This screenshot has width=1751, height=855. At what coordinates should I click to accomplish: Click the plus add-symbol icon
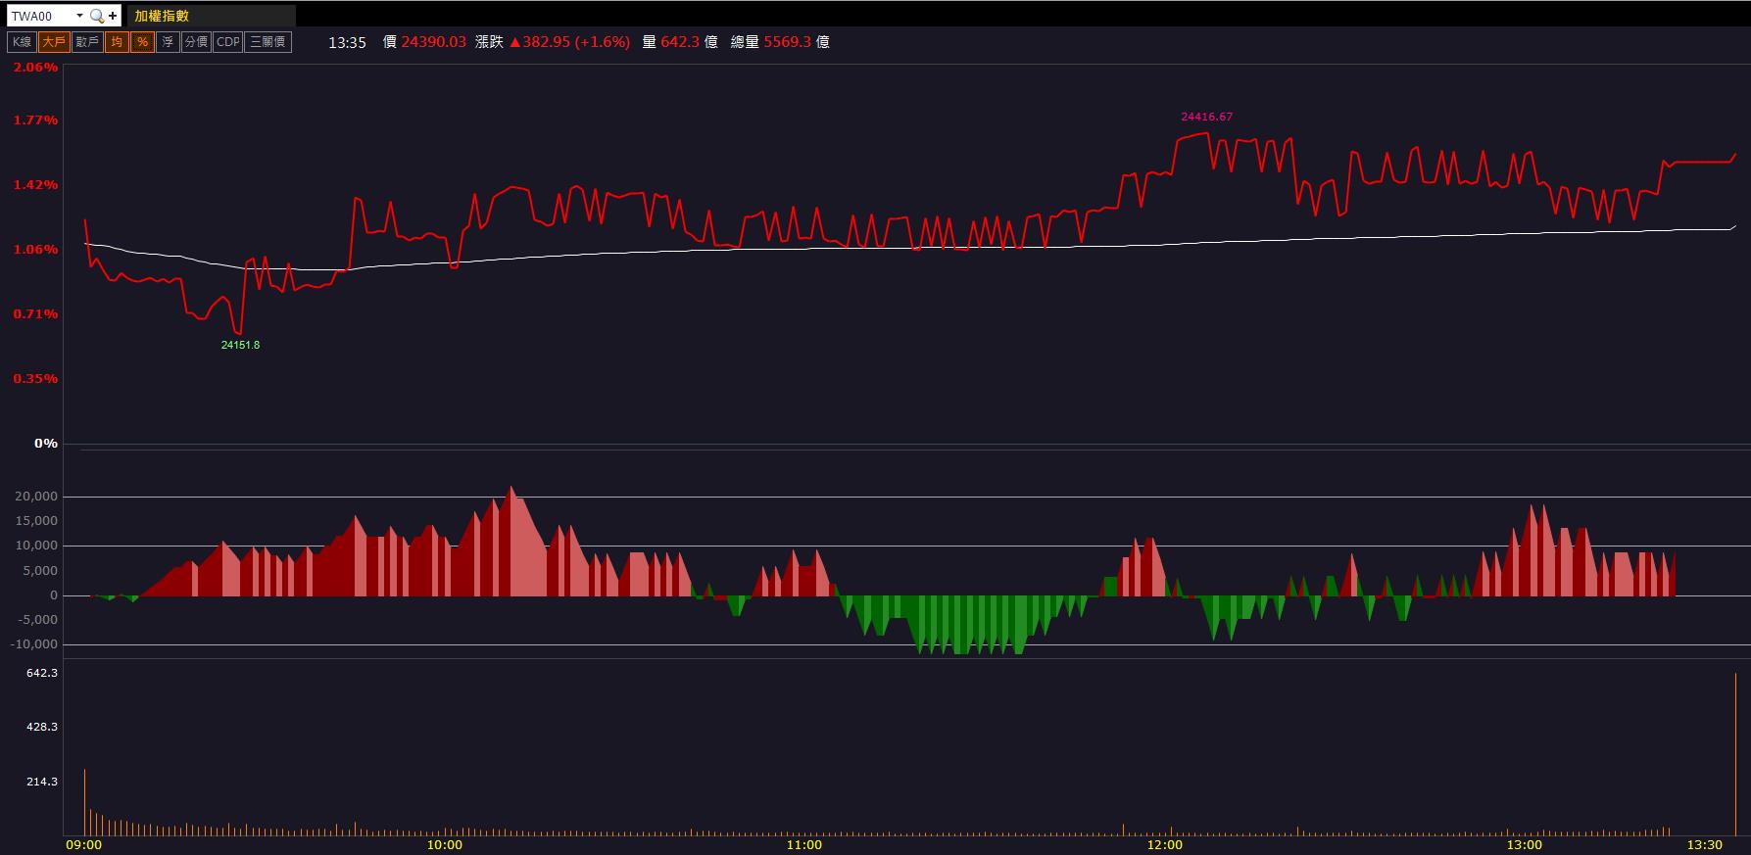coord(114,16)
